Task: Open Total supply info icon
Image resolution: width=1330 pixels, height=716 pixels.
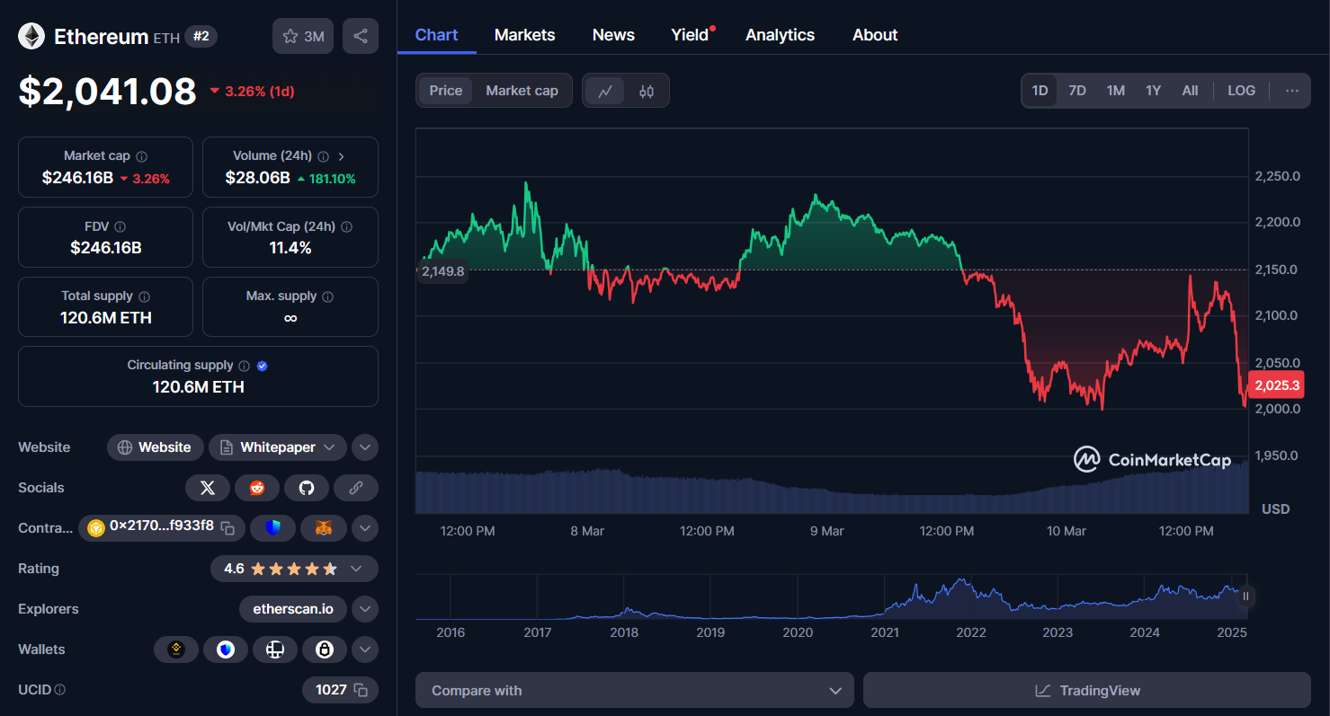Action: (144, 296)
